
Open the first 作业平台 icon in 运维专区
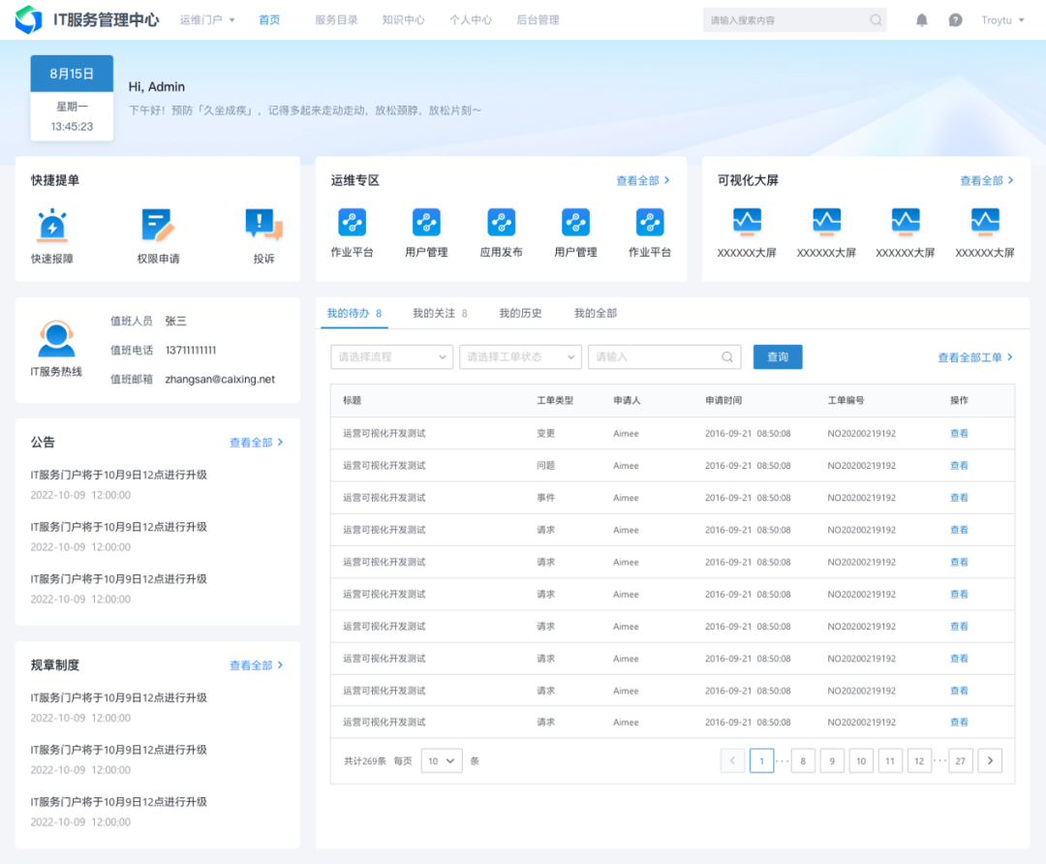pyautogui.click(x=353, y=222)
